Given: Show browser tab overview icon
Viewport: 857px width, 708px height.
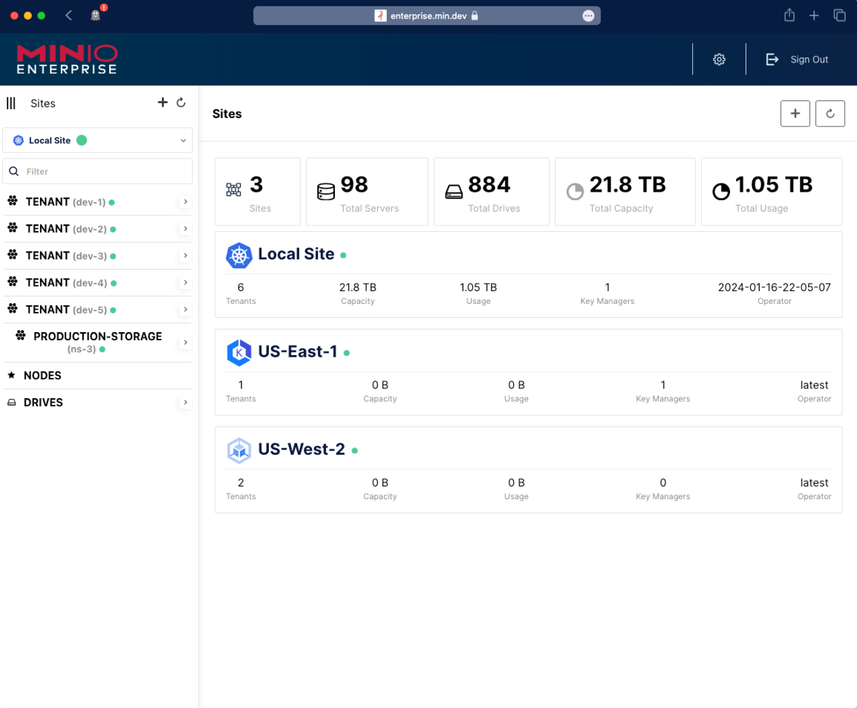Looking at the screenshot, I should coord(839,16).
